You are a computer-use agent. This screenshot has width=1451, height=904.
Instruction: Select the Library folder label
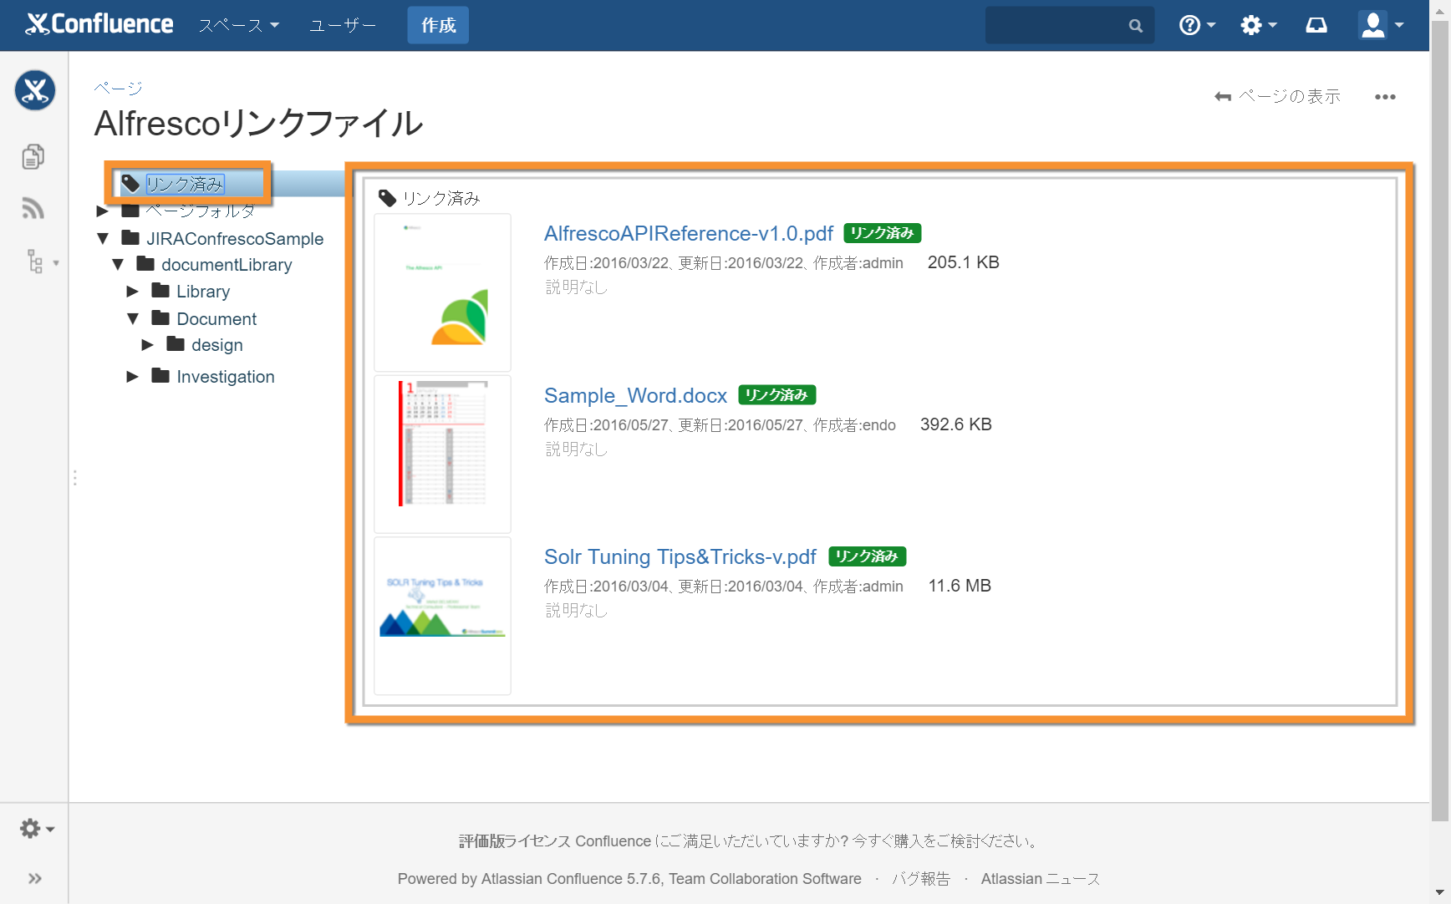[203, 292]
